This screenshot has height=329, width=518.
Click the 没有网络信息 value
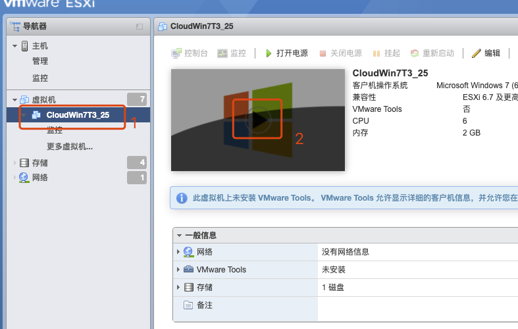click(x=345, y=252)
